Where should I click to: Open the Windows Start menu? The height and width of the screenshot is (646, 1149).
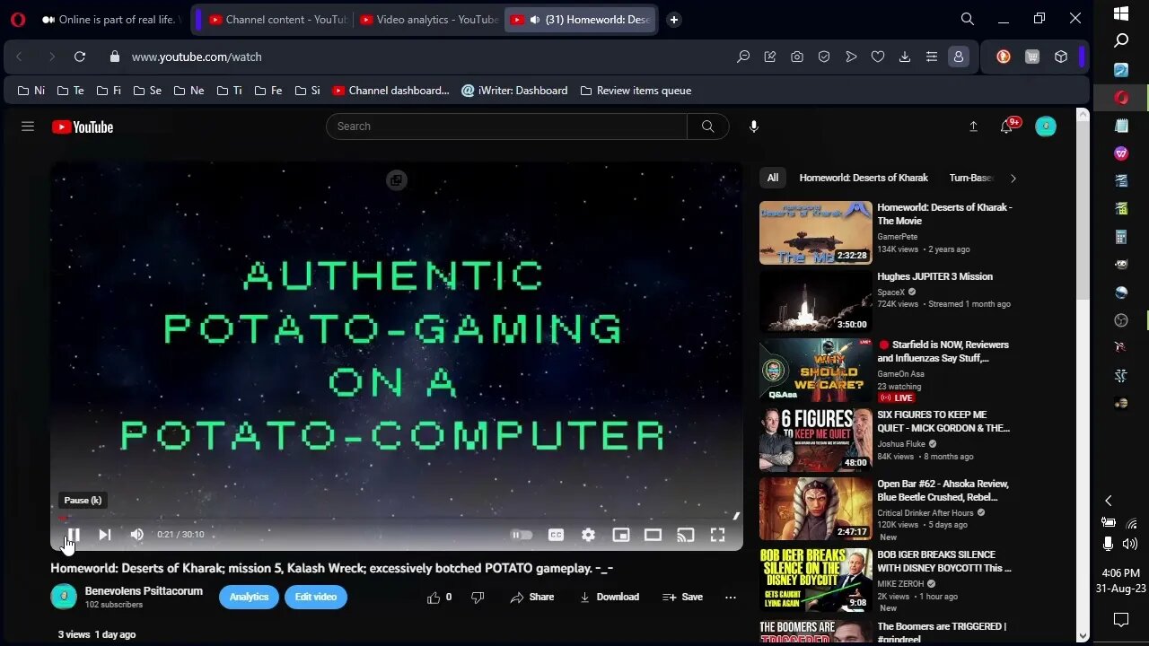click(x=1121, y=13)
